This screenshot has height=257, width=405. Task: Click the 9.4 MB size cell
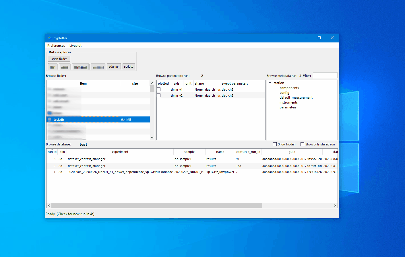pos(135,120)
